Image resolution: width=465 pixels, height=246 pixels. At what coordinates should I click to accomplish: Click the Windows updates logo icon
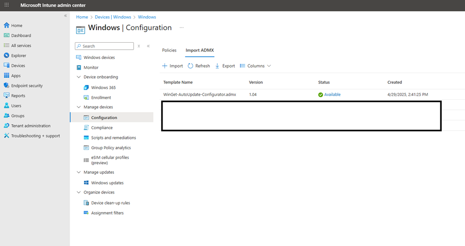pos(86,183)
